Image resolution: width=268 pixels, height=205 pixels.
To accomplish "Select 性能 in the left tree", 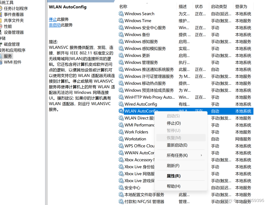I will click(8, 26).
